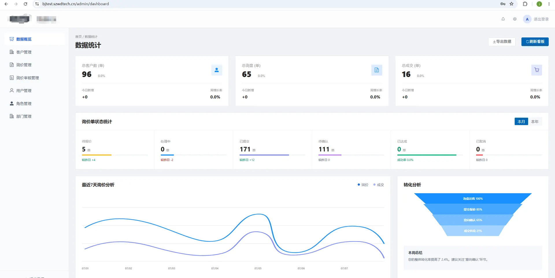The image size is (555, 278).
Task: Click the 总成交 shopping cart icon
Action: [536, 70]
